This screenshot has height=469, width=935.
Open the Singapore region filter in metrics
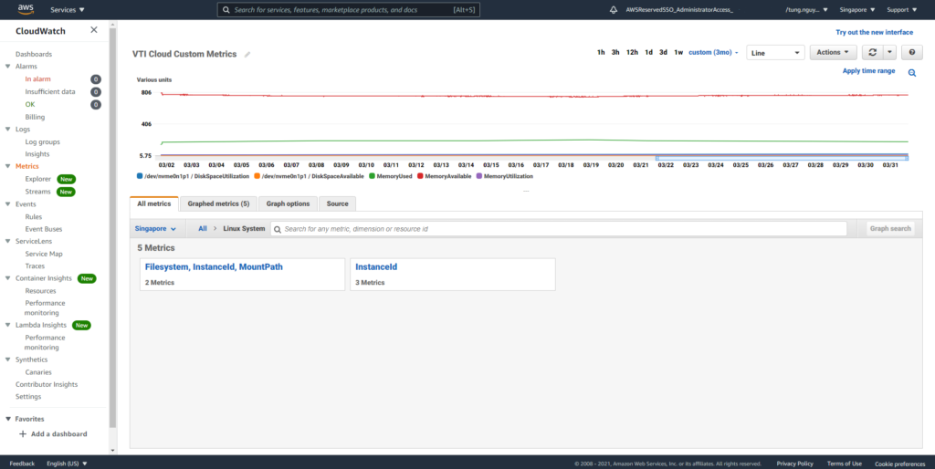click(155, 229)
